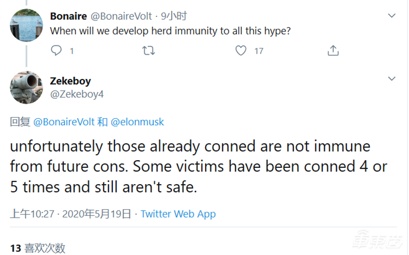
Task: Click the reply icon on Bonaire's tweet
Action: 57,50
